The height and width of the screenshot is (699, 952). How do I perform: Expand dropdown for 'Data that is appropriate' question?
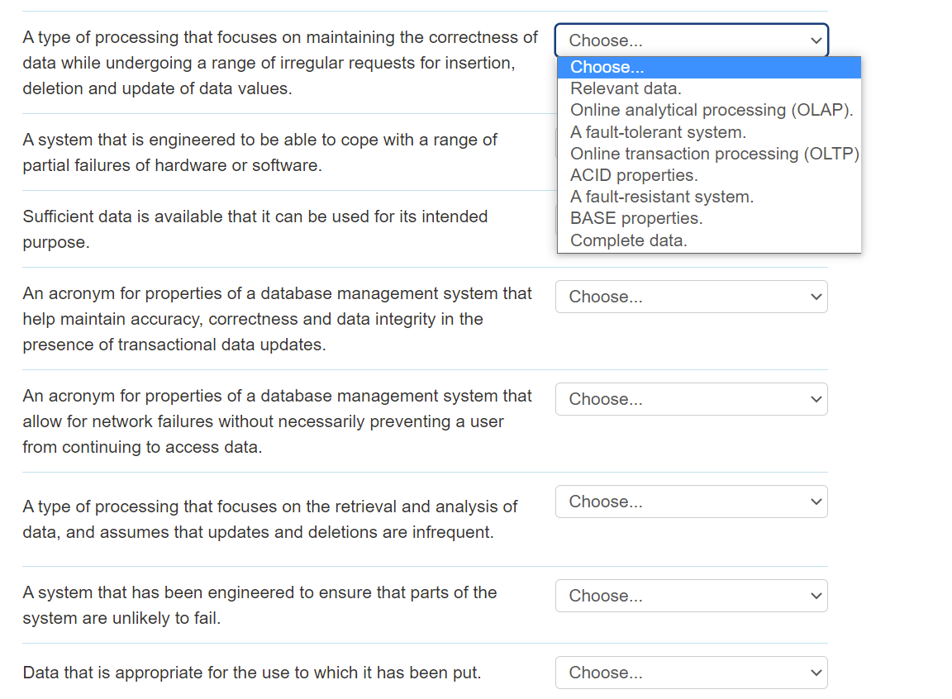click(x=691, y=673)
